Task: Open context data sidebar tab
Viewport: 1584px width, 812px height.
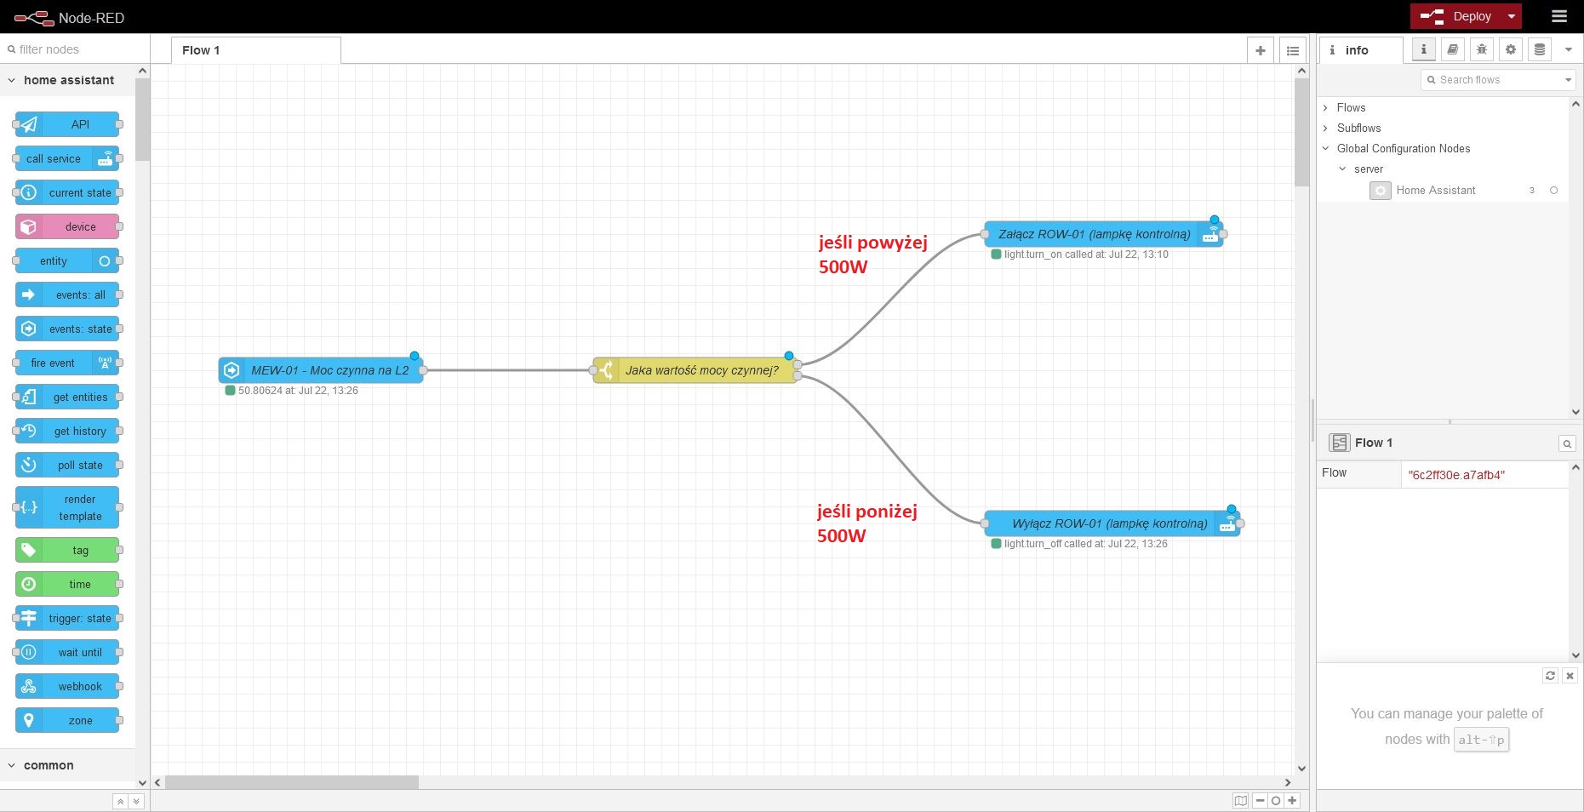Action: [1539, 49]
